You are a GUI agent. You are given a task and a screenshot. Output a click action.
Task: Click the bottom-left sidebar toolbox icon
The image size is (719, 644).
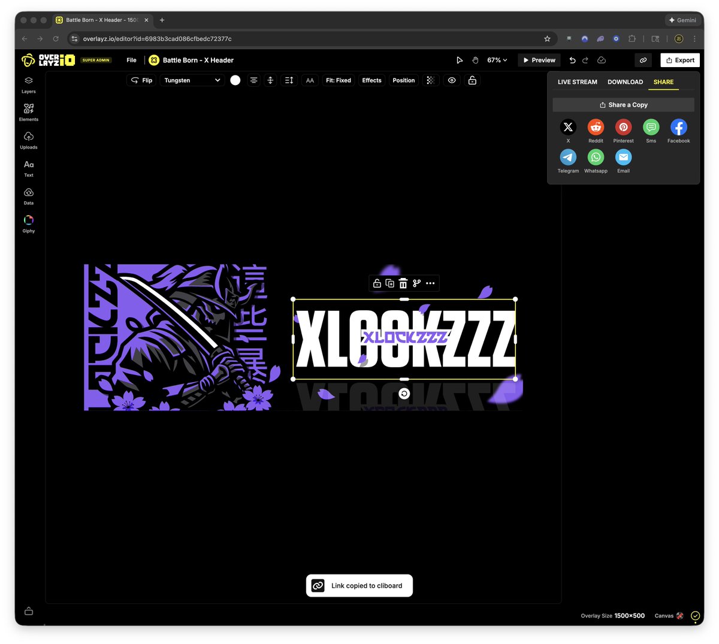[28, 611]
